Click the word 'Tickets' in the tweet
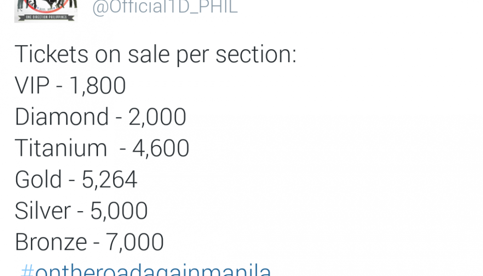483x276 pixels. point(52,54)
